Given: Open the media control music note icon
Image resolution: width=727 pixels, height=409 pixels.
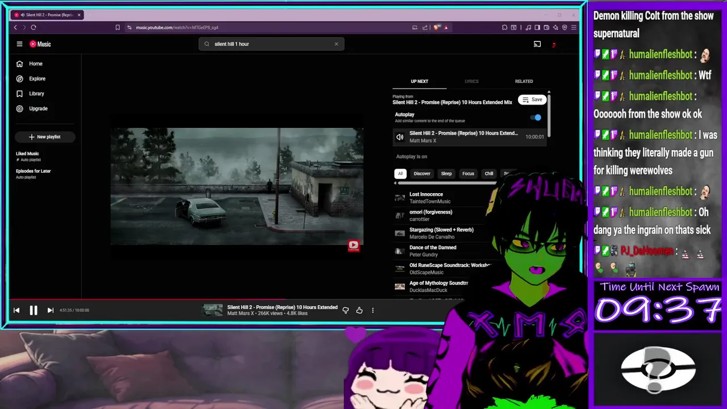Looking at the screenshot, I should 528,27.
